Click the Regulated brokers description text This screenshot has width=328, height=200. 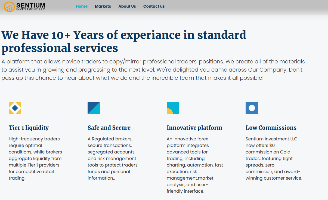[113, 158]
